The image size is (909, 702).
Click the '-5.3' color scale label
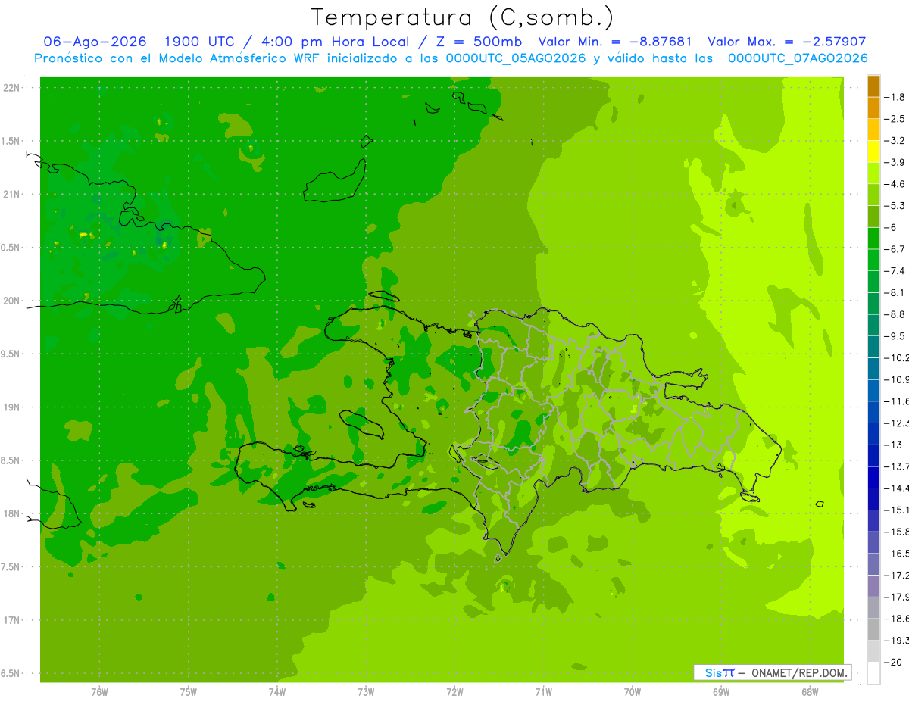[x=896, y=206]
